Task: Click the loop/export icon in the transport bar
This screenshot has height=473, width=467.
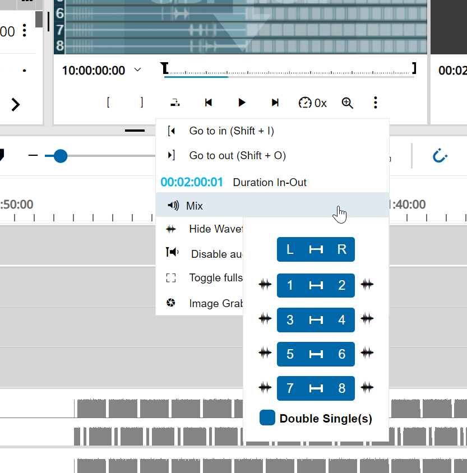Action: pyautogui.click(x=174, y=103)
